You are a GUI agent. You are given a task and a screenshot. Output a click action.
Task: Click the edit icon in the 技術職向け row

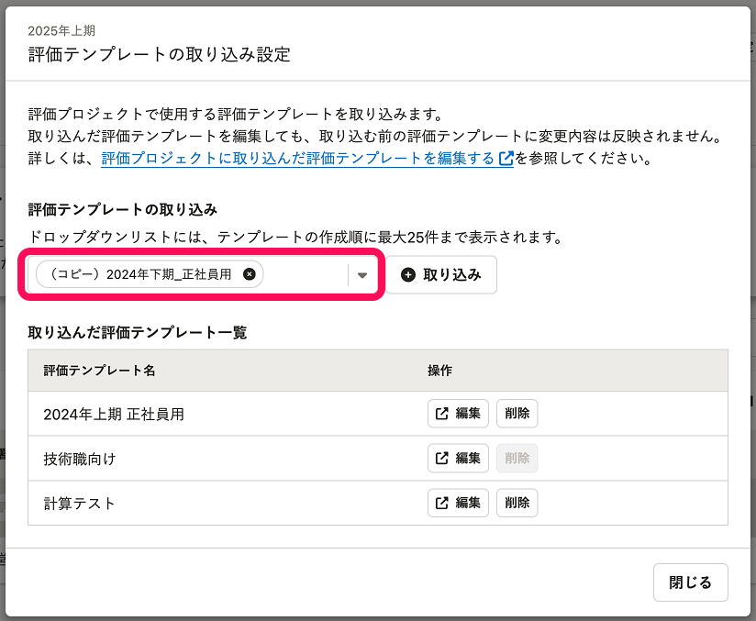pos(442,459)
